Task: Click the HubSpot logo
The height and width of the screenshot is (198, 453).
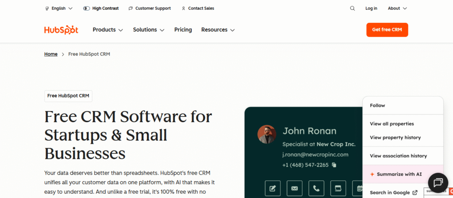Action: (61, 30)
